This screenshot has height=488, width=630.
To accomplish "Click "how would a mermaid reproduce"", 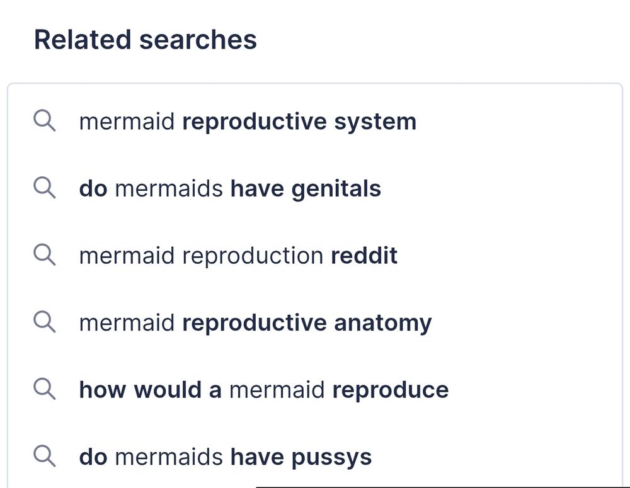I will pyautogui.click(x=264, y=389).
